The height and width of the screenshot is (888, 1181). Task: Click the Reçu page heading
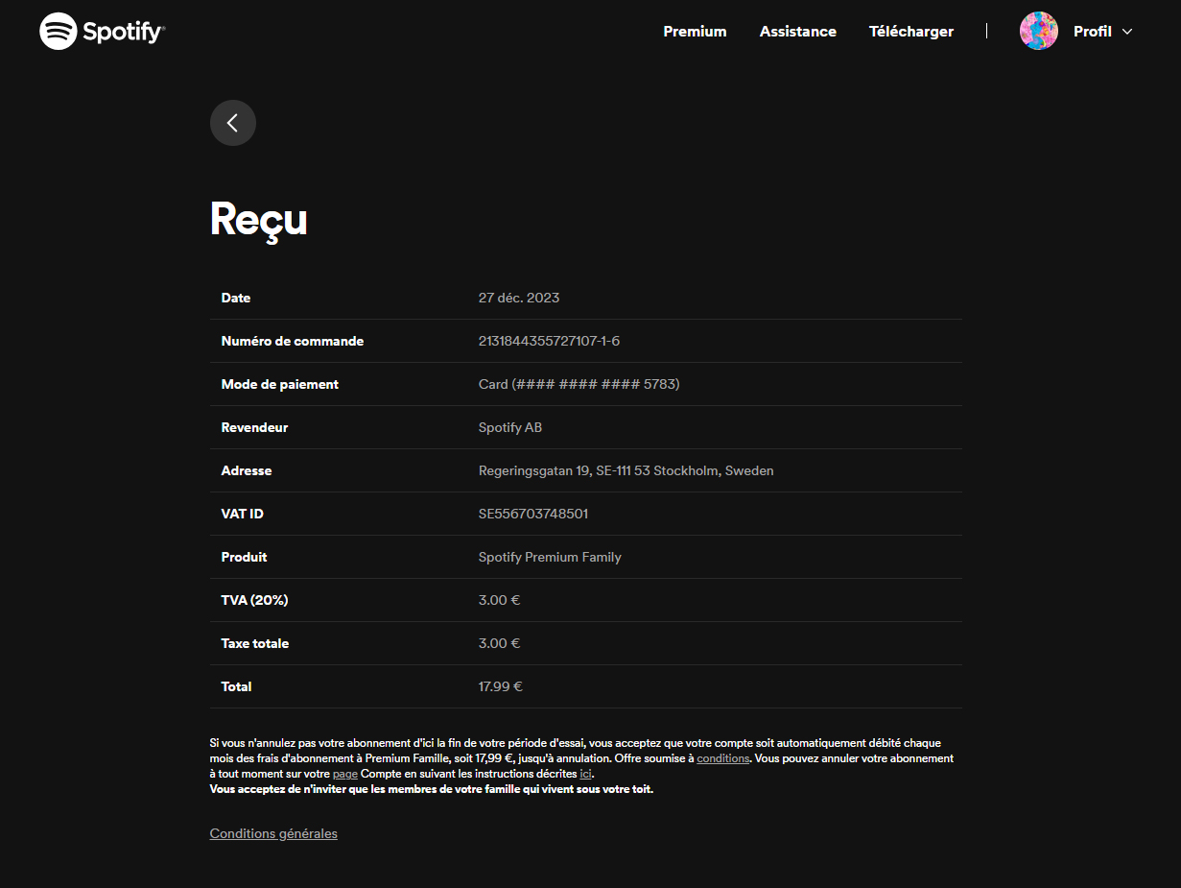(259, 220)
